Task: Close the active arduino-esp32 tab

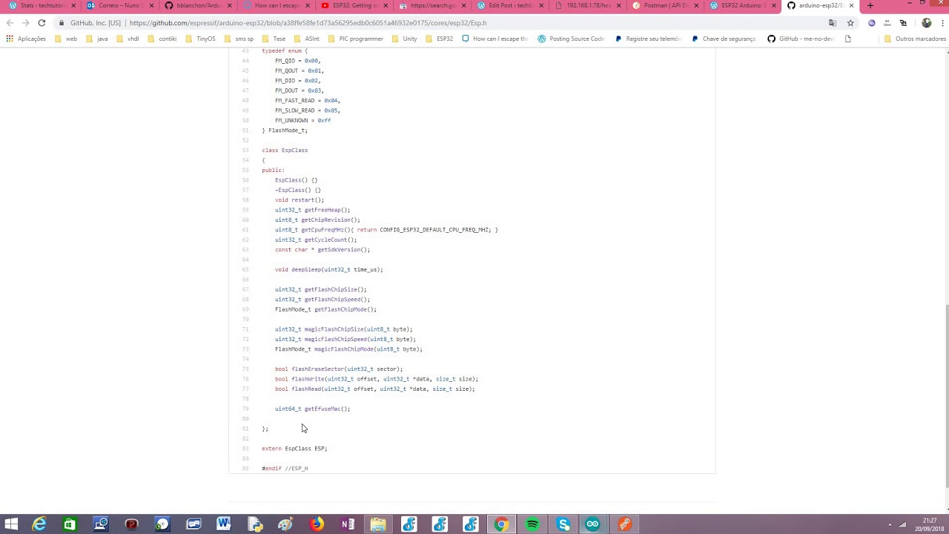Action: (x=851, y=6)
